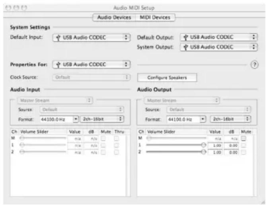
Task: Click the USB icon in Properties For dropdown
Action: (x=58, y=65)
